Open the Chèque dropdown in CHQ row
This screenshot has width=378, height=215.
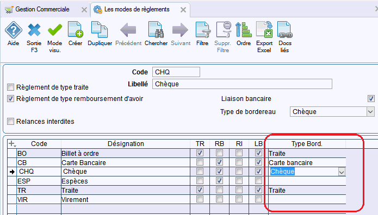click(x=342, y=172)
